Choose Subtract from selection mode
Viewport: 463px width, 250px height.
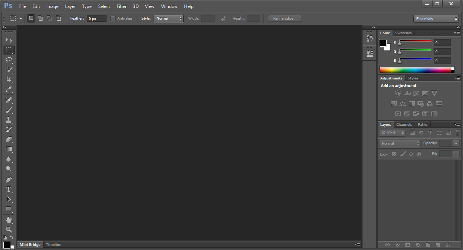(49, 18)
